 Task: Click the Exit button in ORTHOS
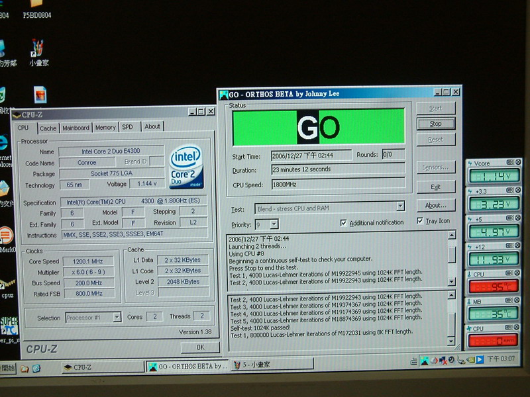point(436,187)
